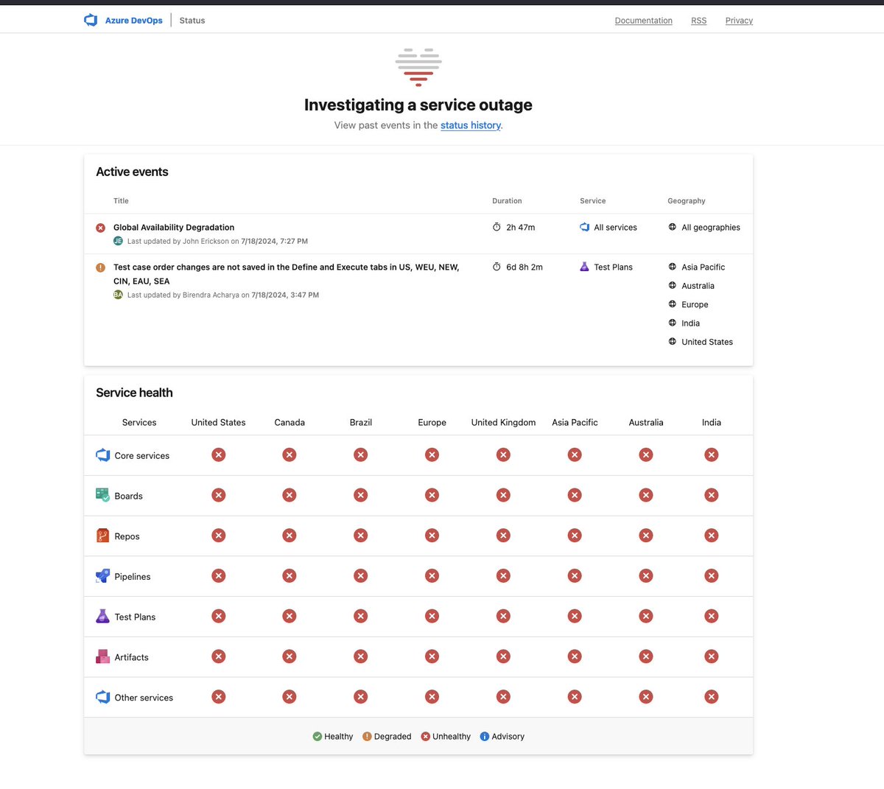
Task: Click Test Plans unhealthy status for United Kingdom
Action: coord(503,616)
